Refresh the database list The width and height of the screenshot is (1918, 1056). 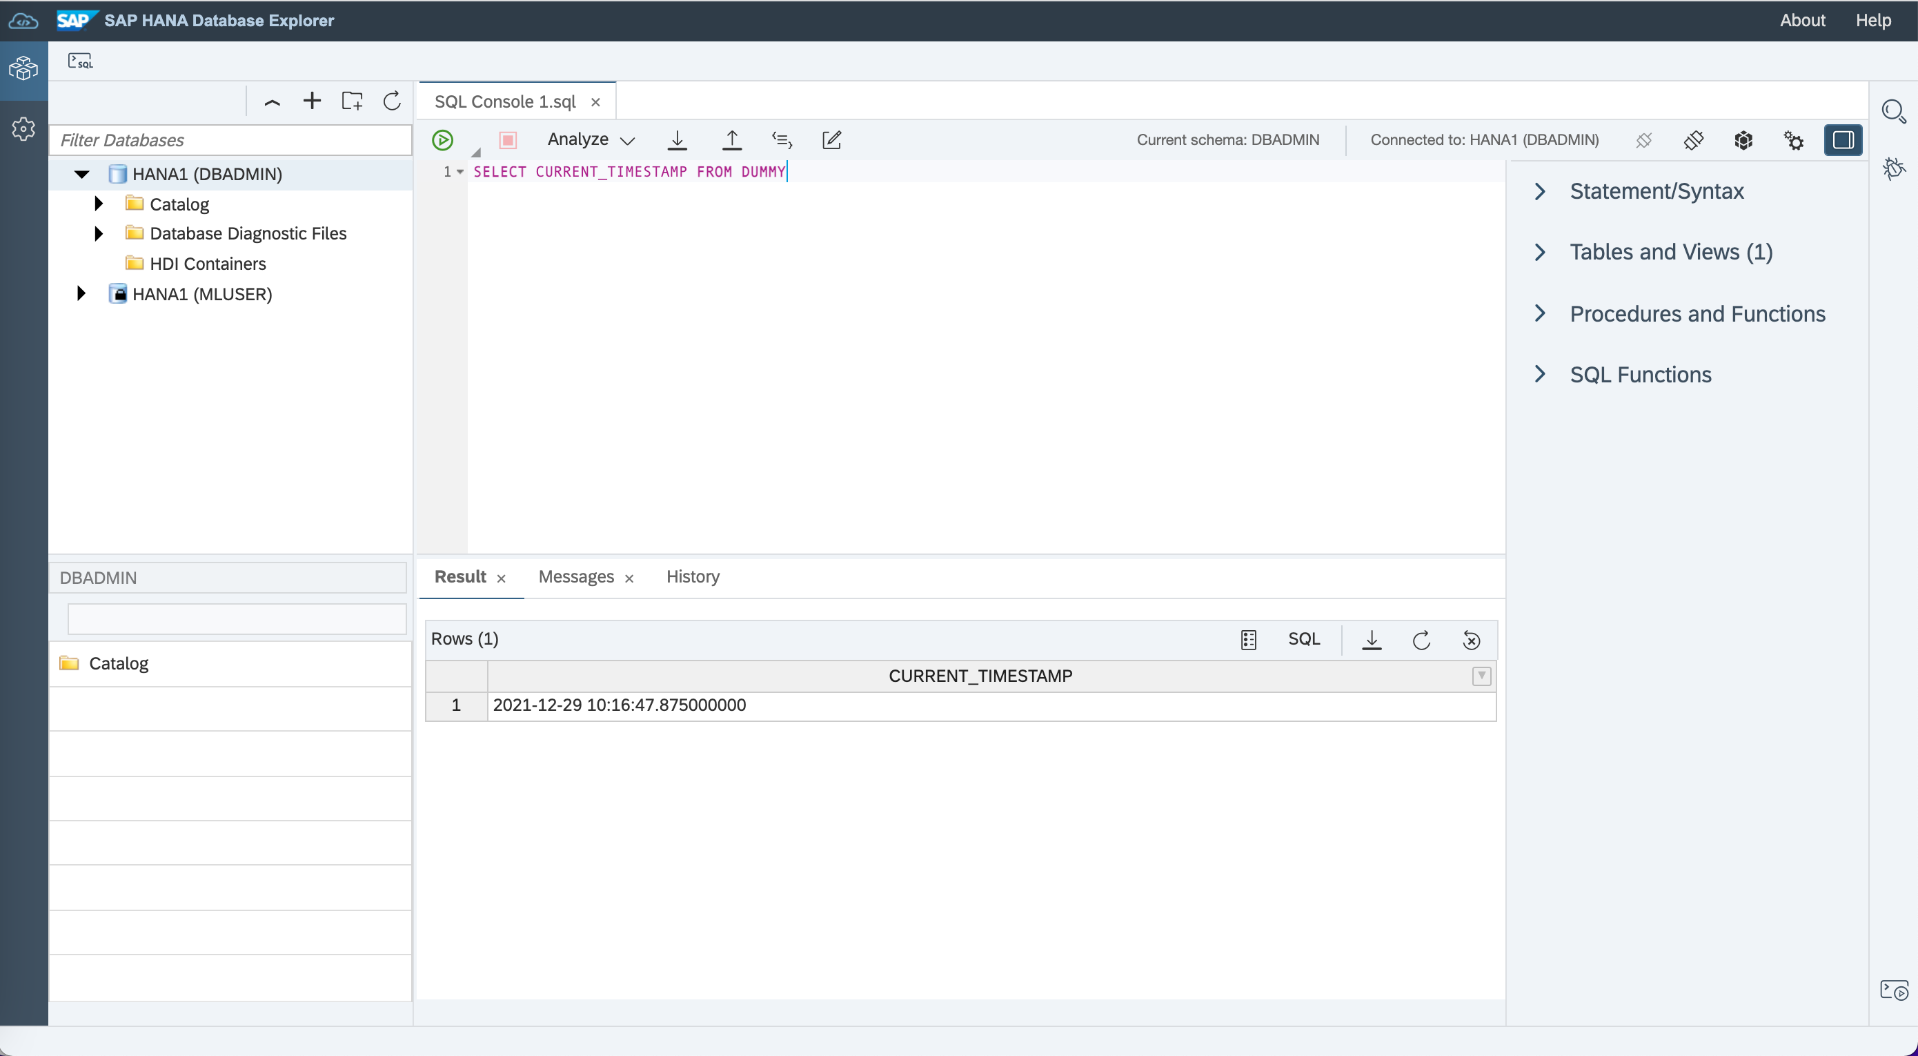pyautogui.click(x=393, y=101)
